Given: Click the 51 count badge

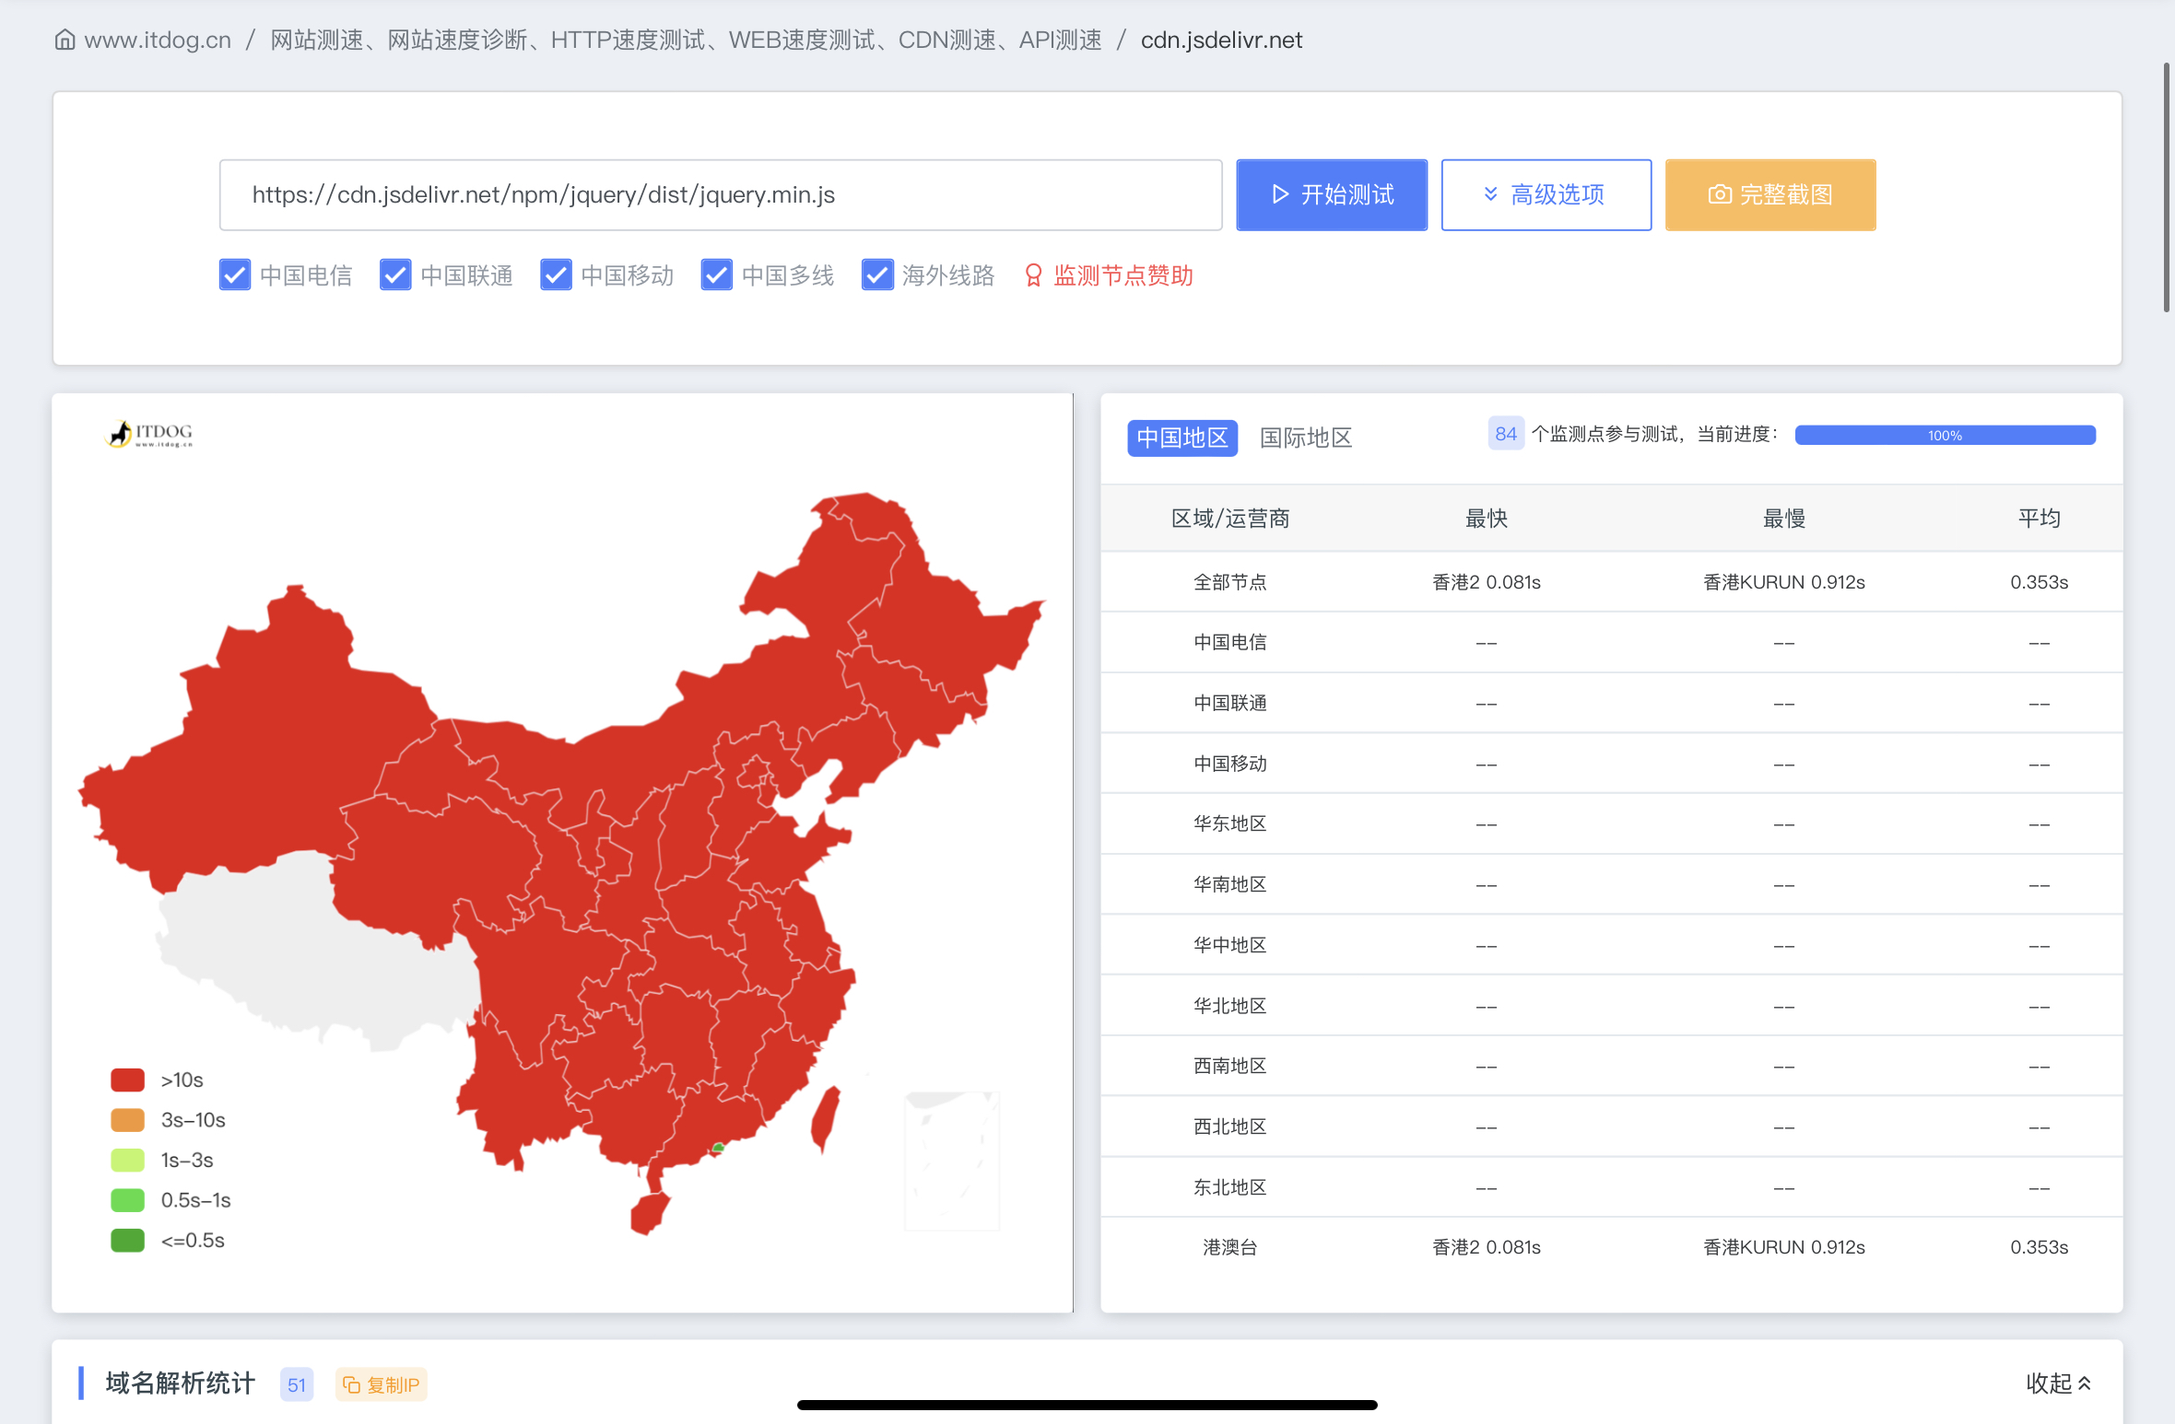Looking at the screenshot, I should (x=297, y=1384).
